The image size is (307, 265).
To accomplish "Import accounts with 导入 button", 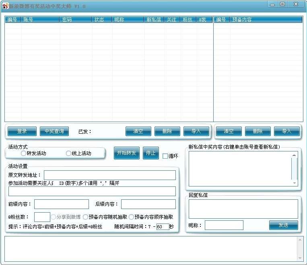I will 196,131.
